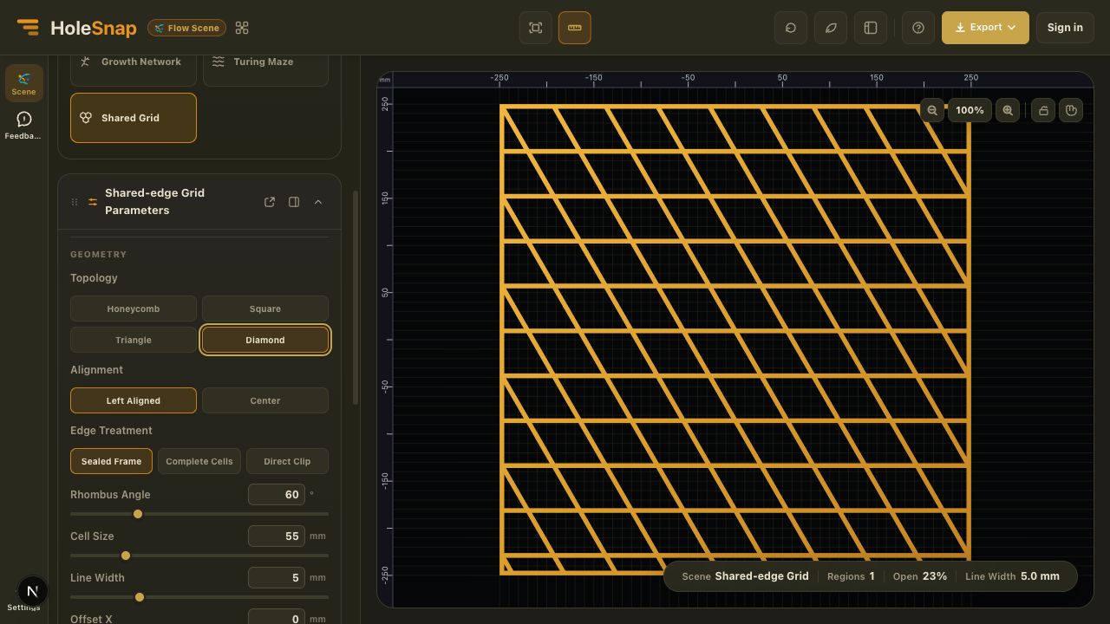
Task: Click the sliders icon beside Shared-edge Grid Parameters
Action: point(93,202)
